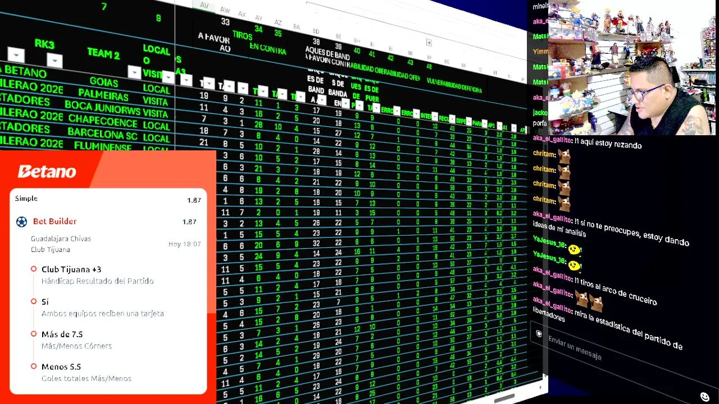Screen dimensions: 719x404
Task: Open the LOCAL O VISITA filter dropdown
Action: (168, 76)
